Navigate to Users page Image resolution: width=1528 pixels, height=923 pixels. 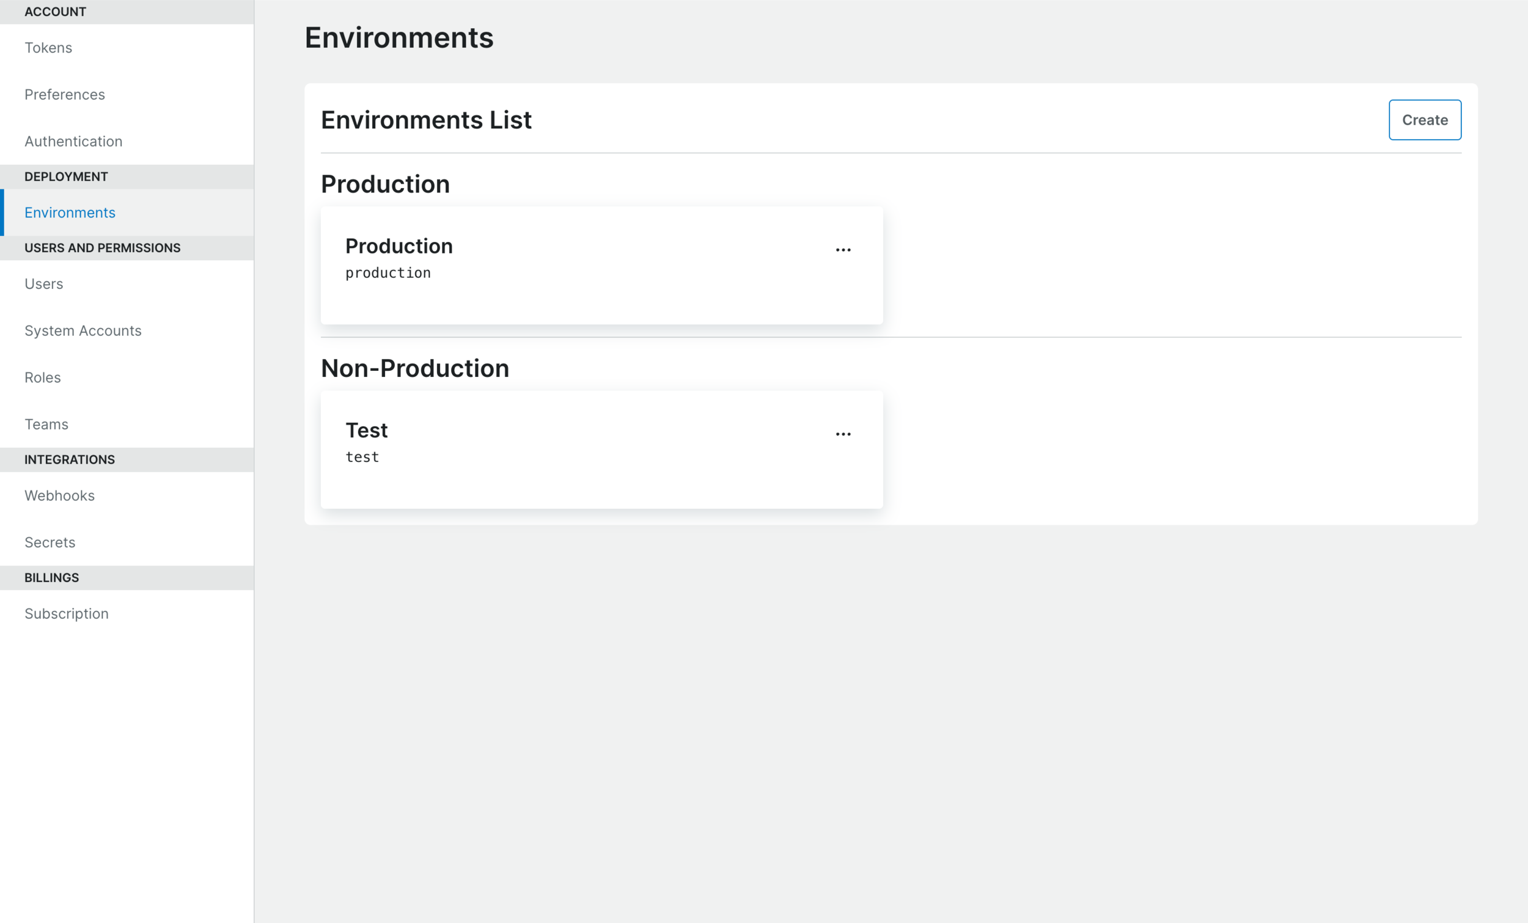pyautogui.click(x=44, y=284)
